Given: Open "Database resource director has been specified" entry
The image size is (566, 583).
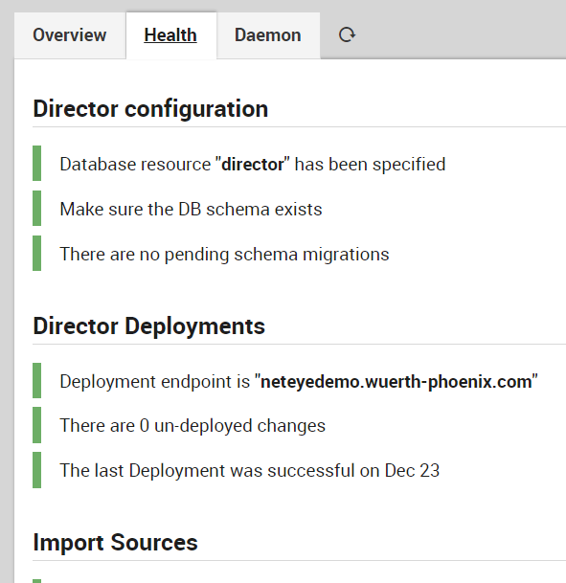Looking at the screenshot, I should [x=253, y=165].
